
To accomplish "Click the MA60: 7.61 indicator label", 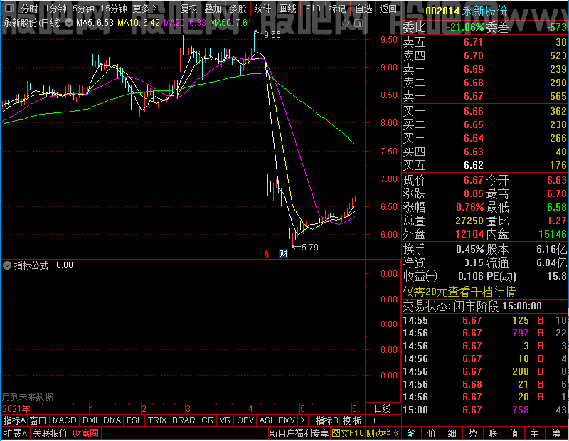I will click(x=230, y=23).
